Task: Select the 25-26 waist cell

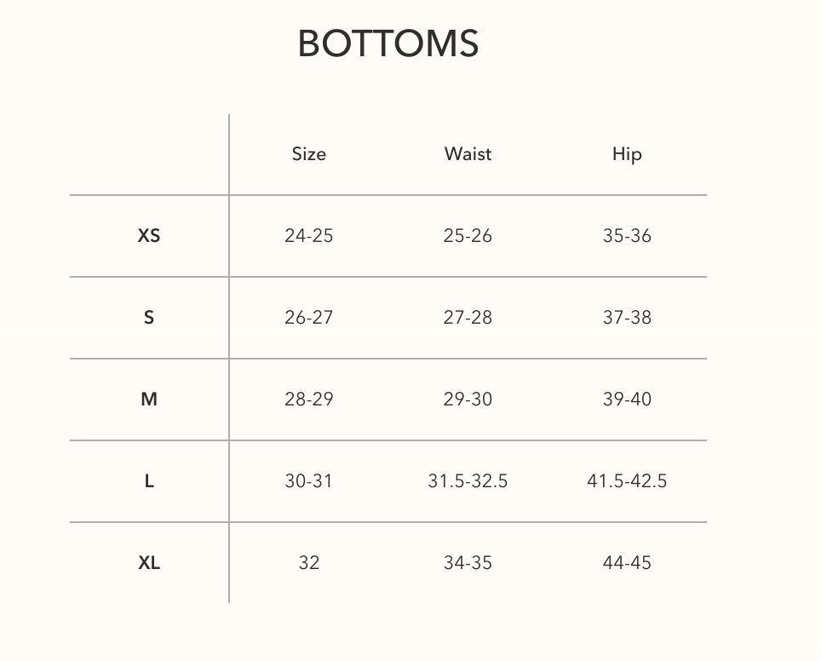Action: pyautogui.click(x=468, y=236)
